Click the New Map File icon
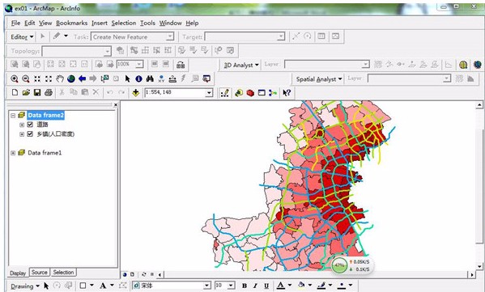485x292 pixels. tap(15, 92)
